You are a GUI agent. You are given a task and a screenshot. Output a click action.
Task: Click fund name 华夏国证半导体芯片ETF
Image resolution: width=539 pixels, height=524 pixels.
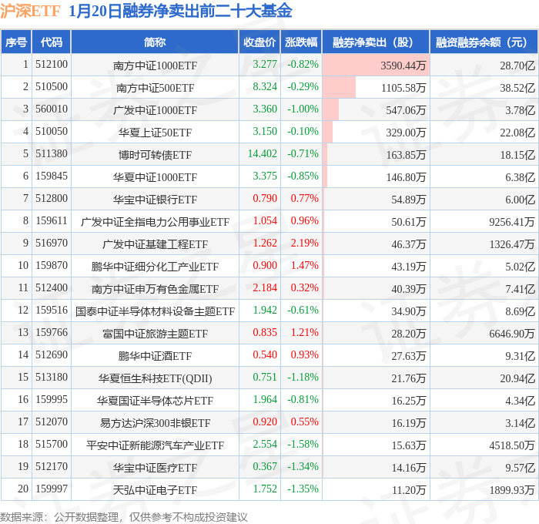(155, 401)
